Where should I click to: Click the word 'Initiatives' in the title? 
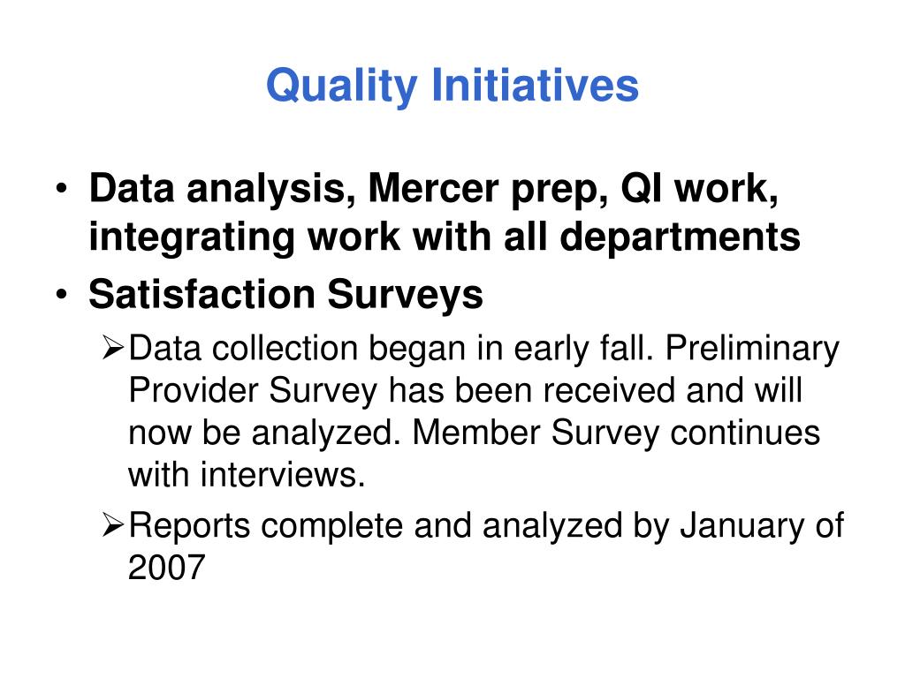[535, 86]
